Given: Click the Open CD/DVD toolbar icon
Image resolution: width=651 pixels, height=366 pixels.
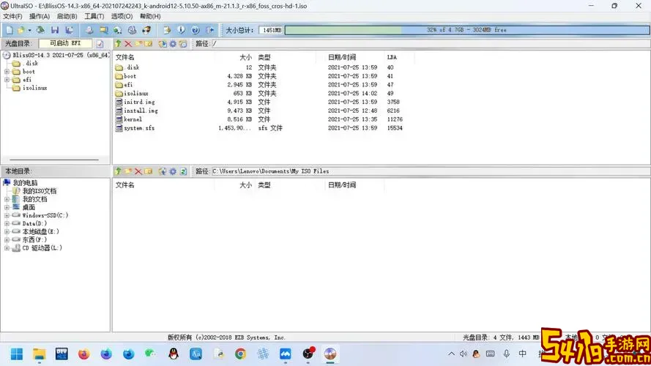Looking at the screenshot, I should tap(40, 30).
